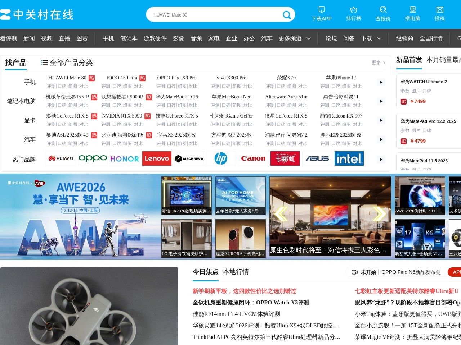Screen dimensions: 461x345
Task: Open the 攒电脑 PC builder icon
Action: [x=413, y=14]
